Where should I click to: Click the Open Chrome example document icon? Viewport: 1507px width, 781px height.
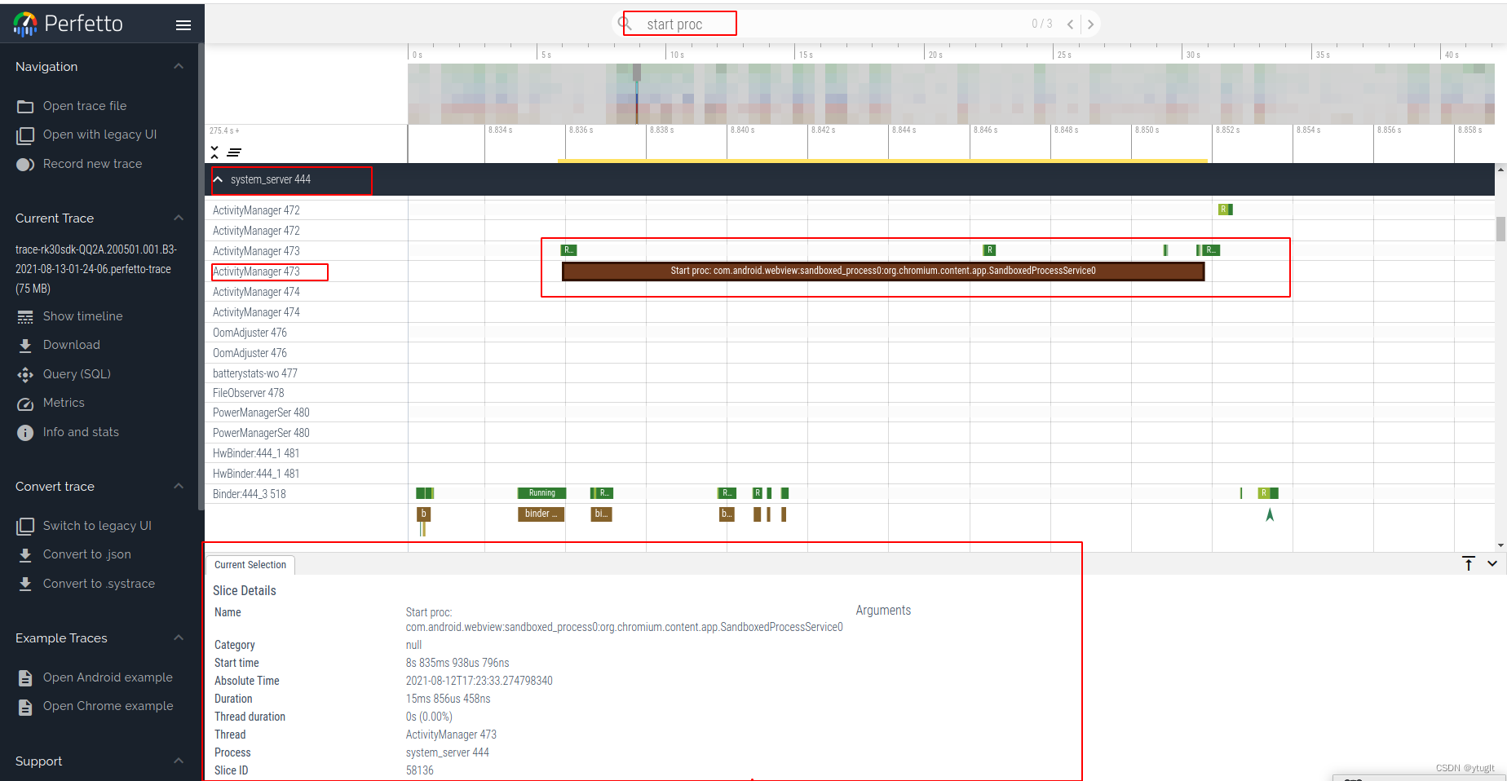[25, 707]
